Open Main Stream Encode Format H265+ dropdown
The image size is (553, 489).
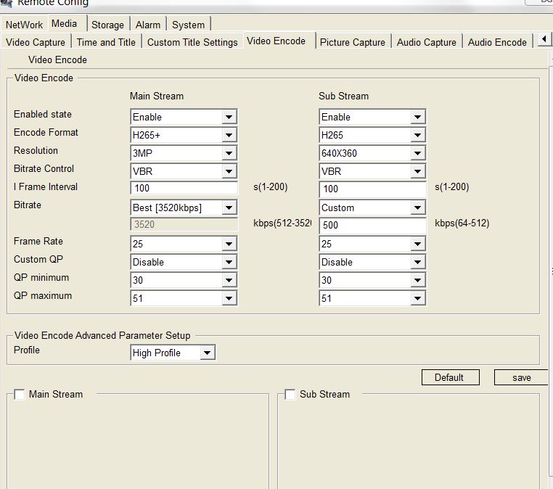click(x=184, y=135)
